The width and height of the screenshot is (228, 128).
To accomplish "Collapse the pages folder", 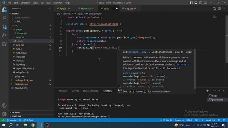I will 31,29.
